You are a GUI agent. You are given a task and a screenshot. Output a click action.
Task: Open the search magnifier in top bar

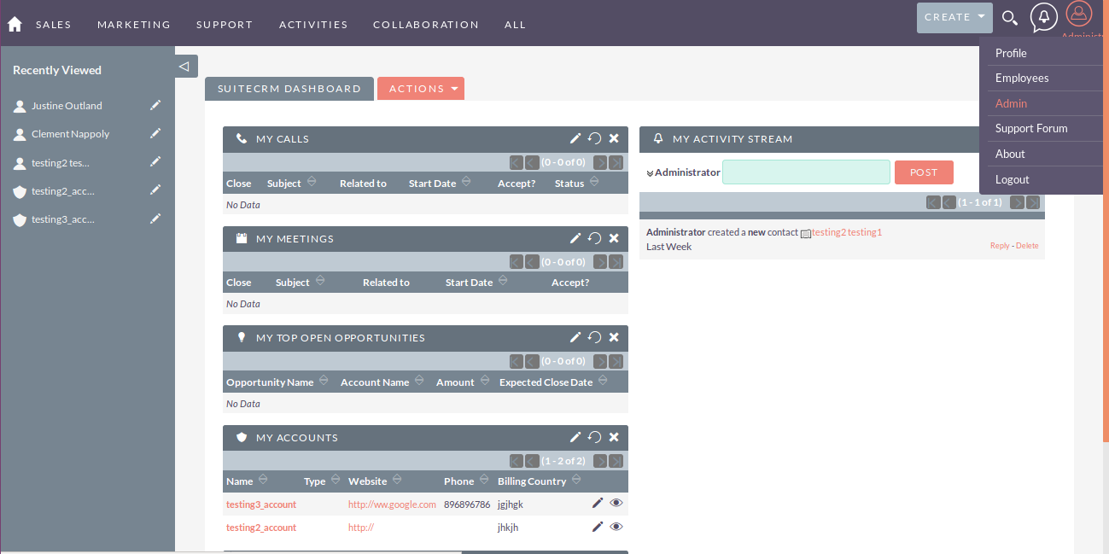[x=1009, y=18]
